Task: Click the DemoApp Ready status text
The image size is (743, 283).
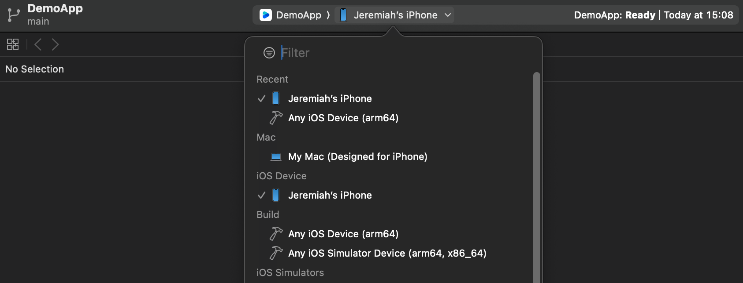Action: click(x=614, y=15)
